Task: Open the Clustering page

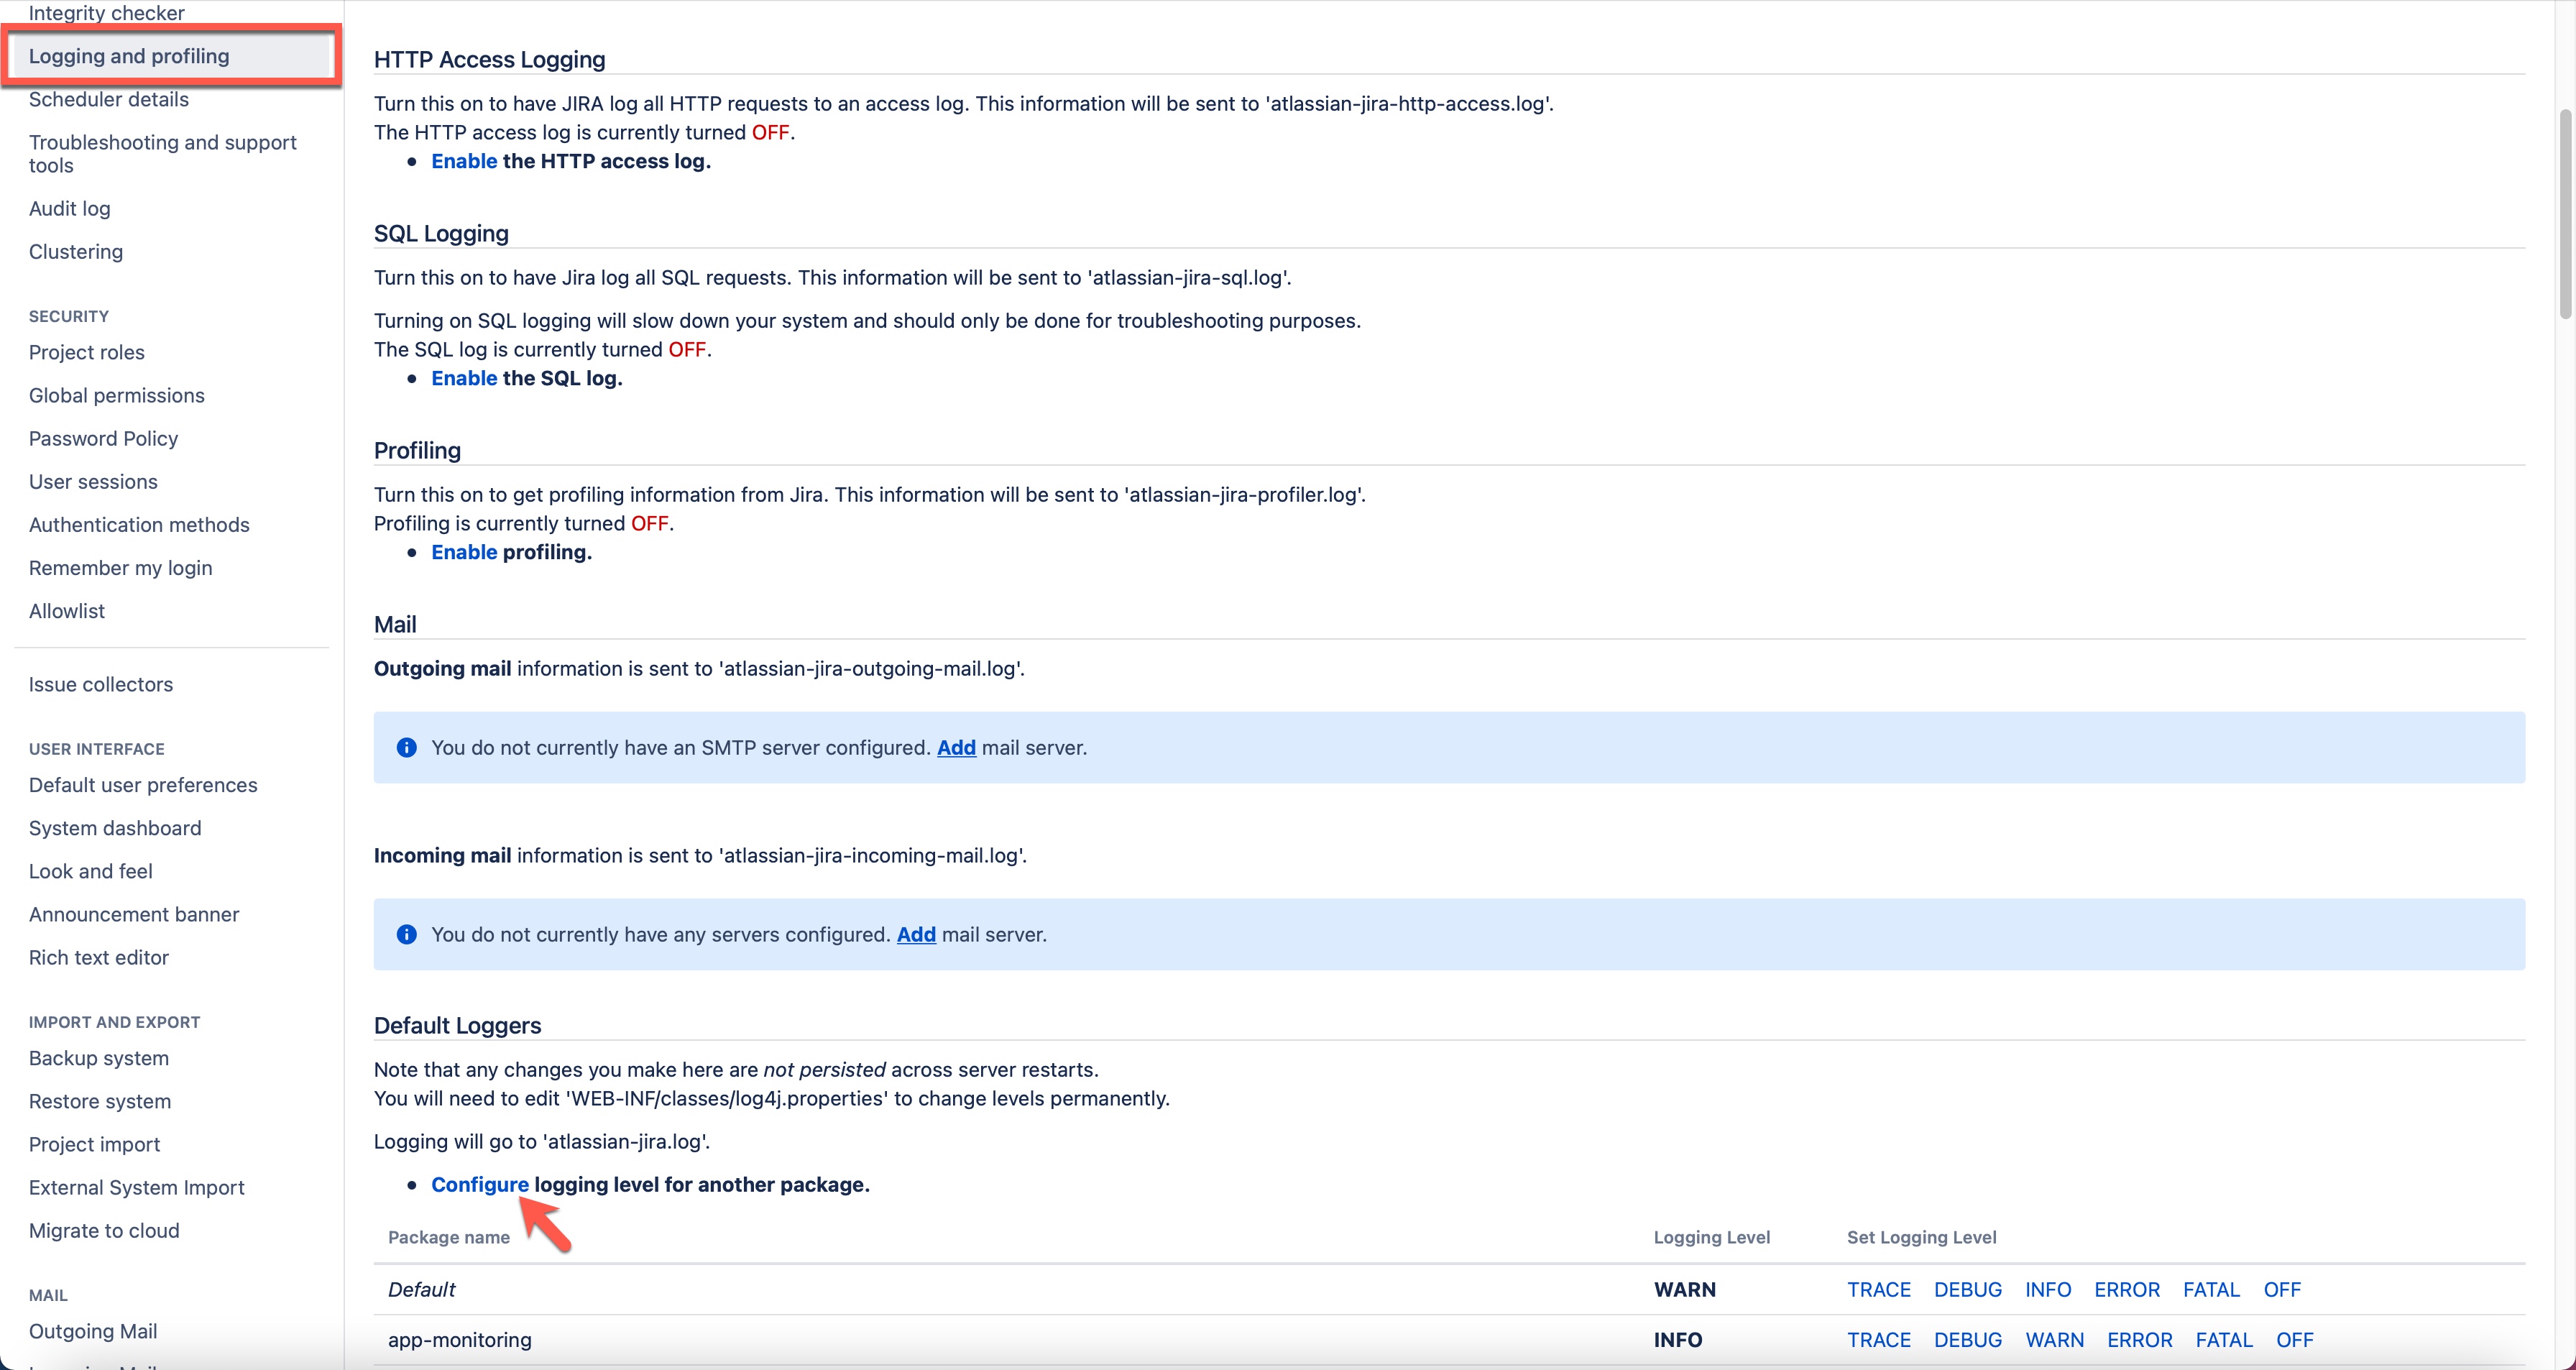Action: tap(75, 251)
